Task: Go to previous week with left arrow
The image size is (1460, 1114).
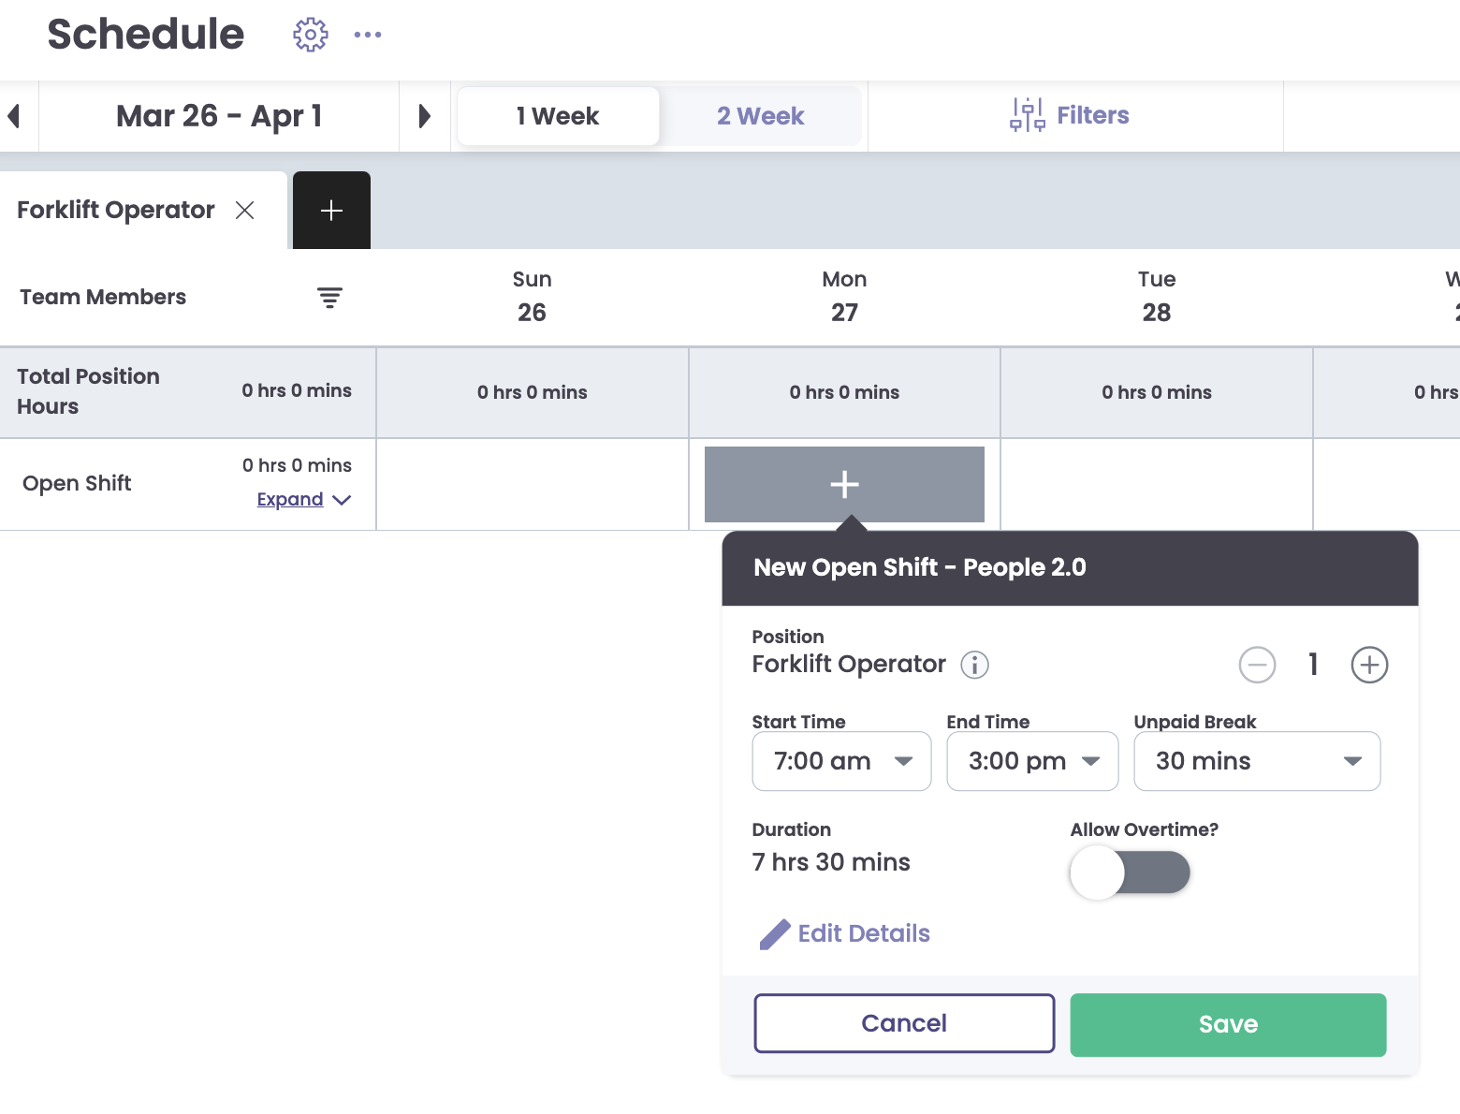Action: tap(14, 116)
